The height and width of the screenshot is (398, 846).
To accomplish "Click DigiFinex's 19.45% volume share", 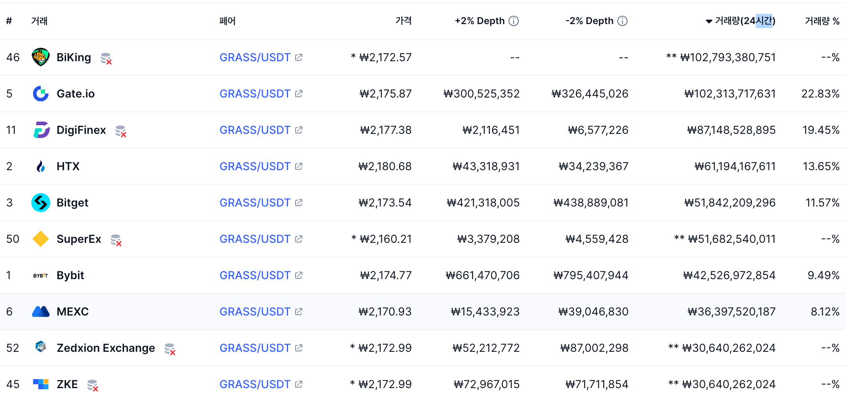I will (x=821, y=130).
